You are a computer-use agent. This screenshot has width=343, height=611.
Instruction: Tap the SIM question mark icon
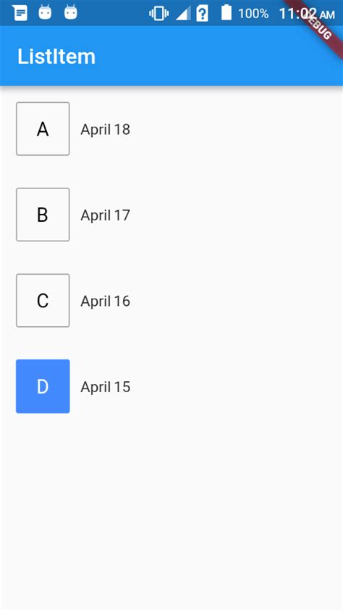point(202,14)
